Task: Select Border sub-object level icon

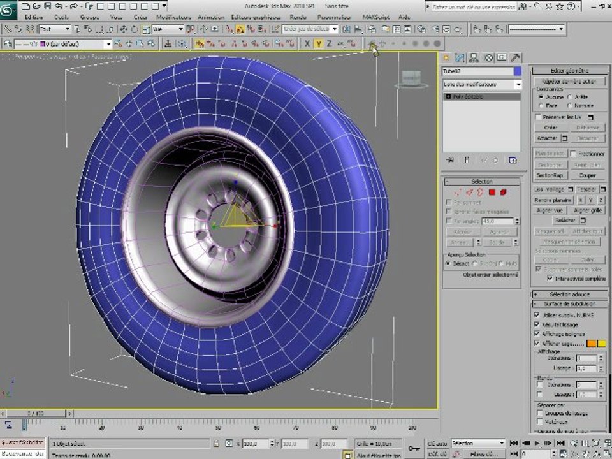Action: pos(480,192)
